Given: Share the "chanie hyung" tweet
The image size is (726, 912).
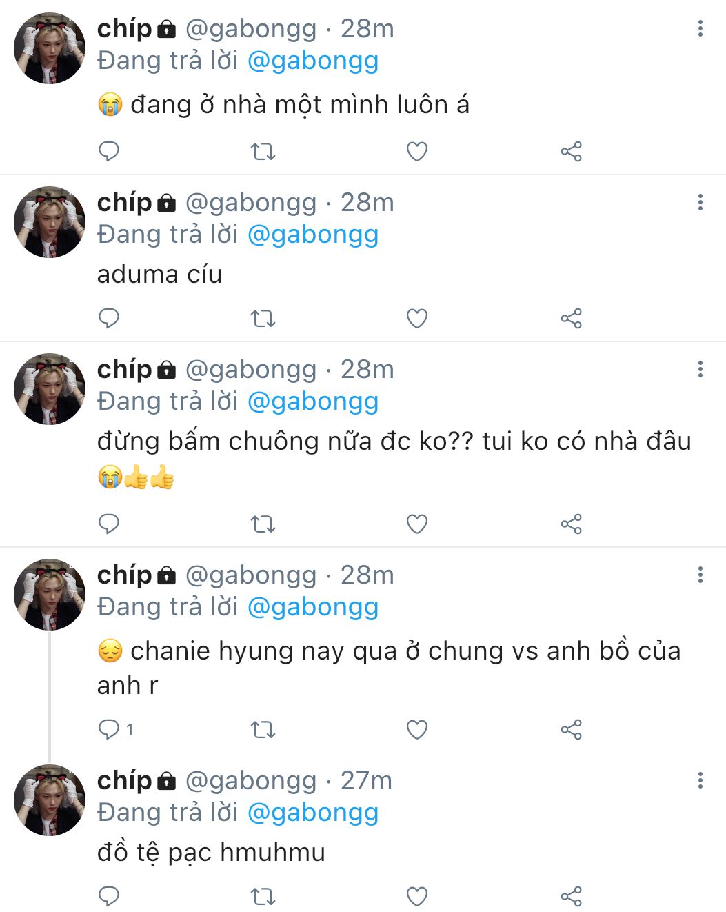Looking at the screenshot, I should point(571,729).
